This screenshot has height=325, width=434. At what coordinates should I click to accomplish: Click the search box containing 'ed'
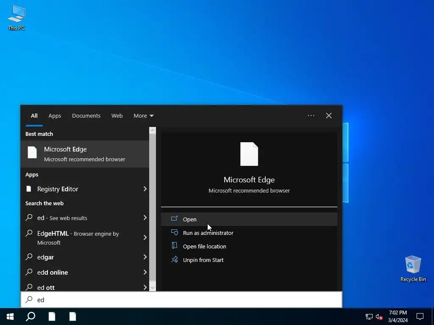pyautogui.click(x=181, y=300)
